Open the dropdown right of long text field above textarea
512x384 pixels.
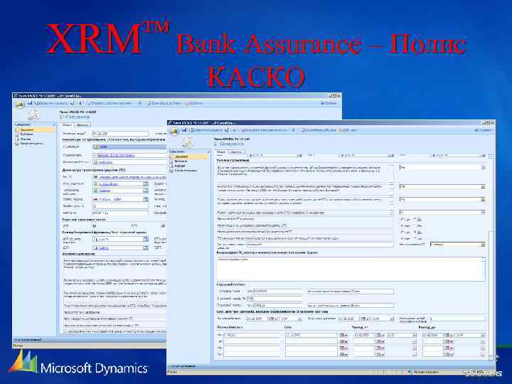[483, 244]
